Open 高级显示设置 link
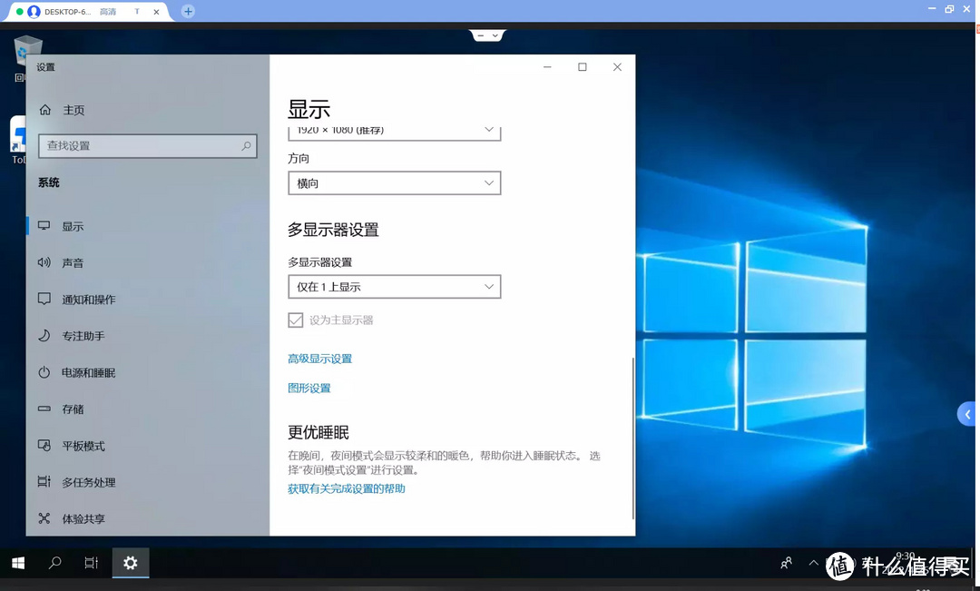This screenshot has height=591, width=980. 320,359
